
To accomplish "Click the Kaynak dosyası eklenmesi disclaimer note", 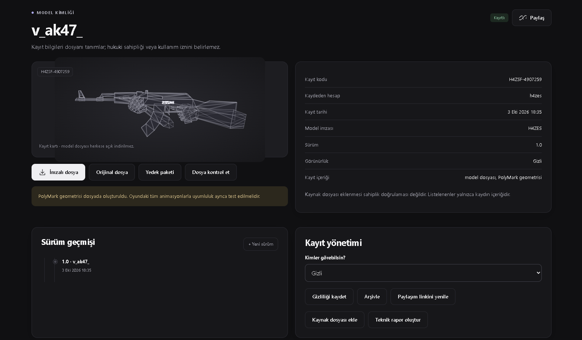I will pos(408,194).
